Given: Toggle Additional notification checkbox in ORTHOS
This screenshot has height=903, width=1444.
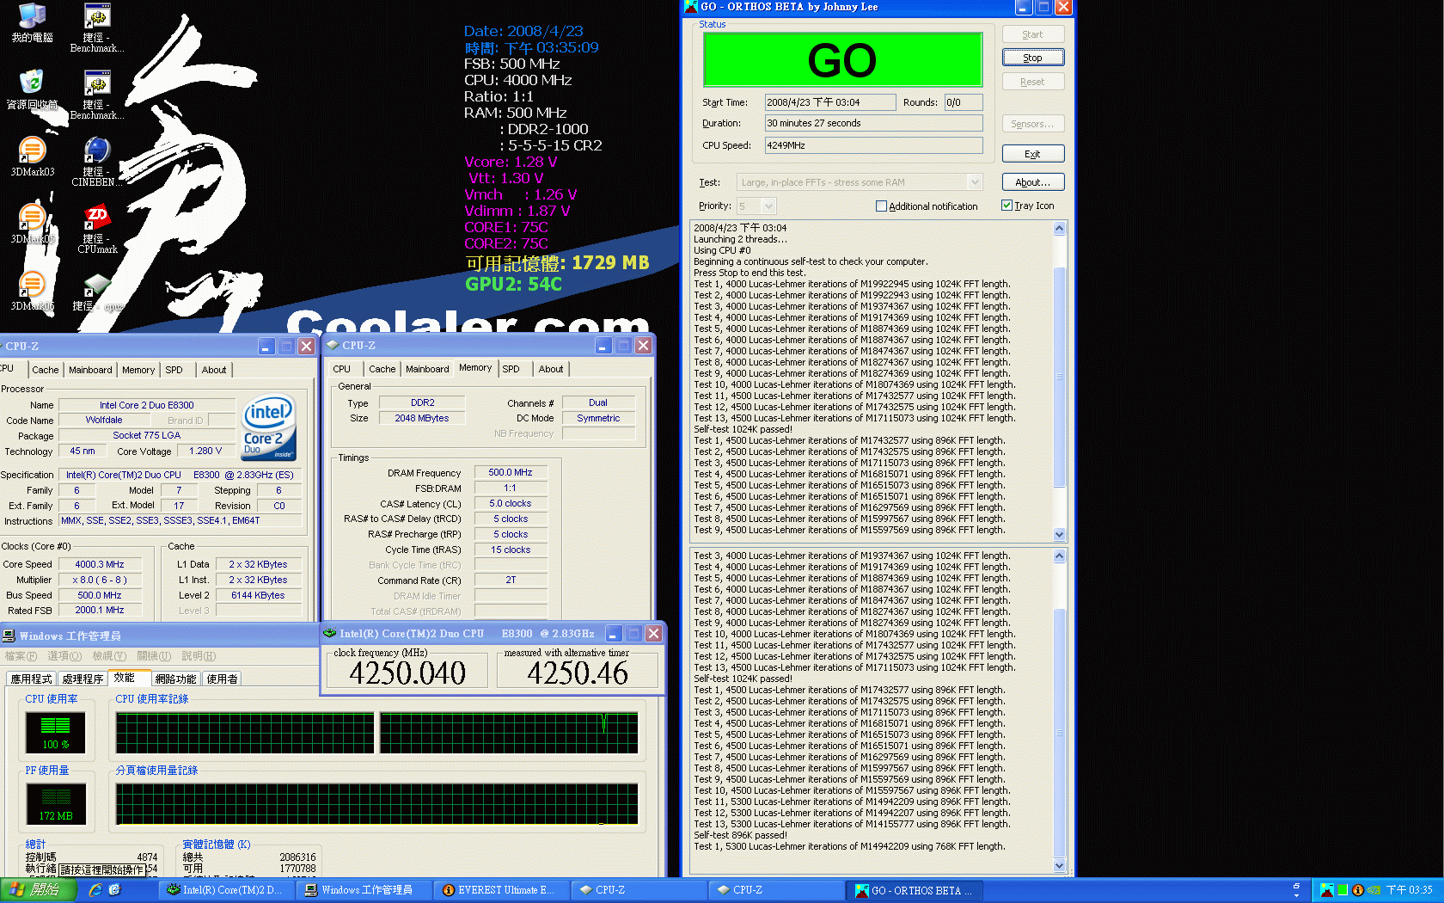Looking at the screenshot, I should tap(881, 206).
